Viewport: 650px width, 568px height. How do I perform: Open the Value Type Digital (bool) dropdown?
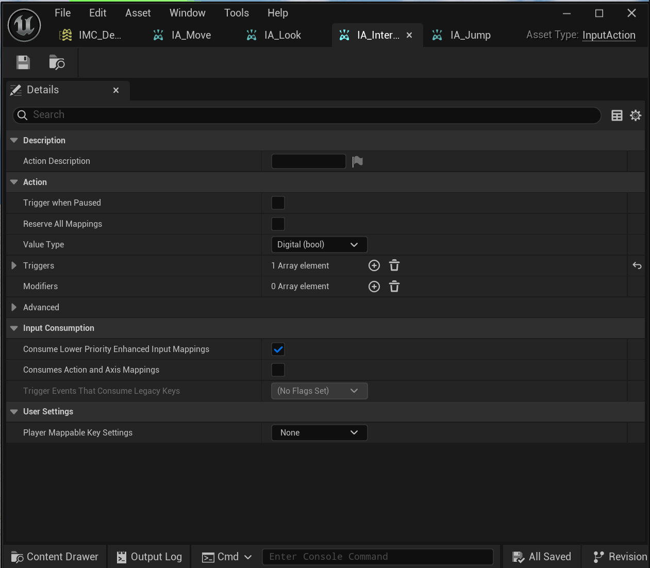(319, 245)
